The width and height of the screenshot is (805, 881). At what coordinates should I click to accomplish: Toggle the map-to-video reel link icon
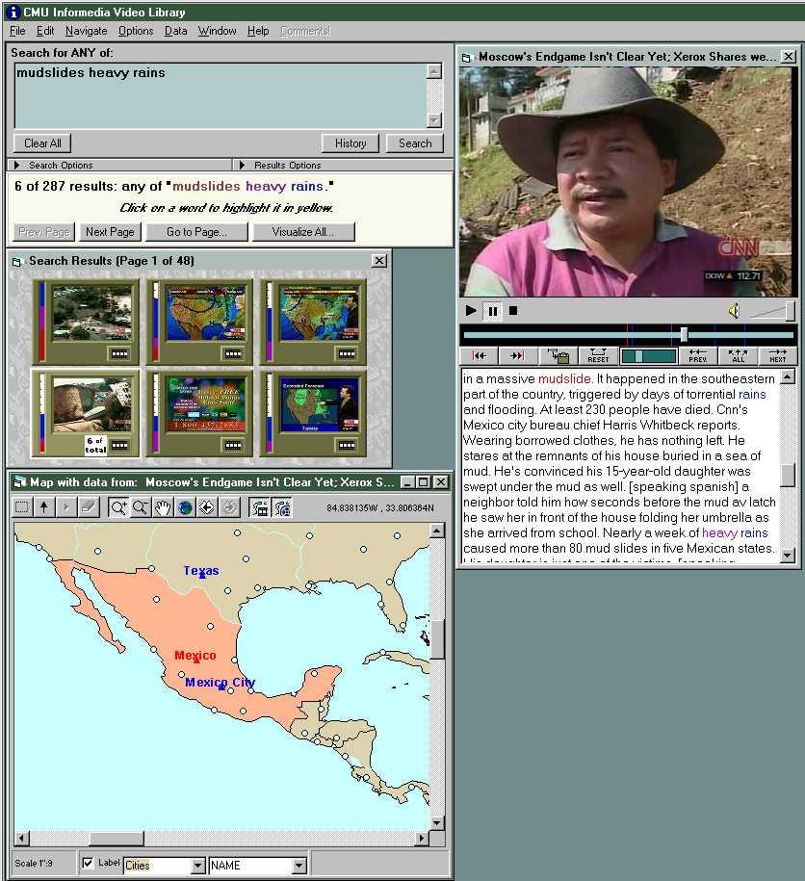(281, 507)
